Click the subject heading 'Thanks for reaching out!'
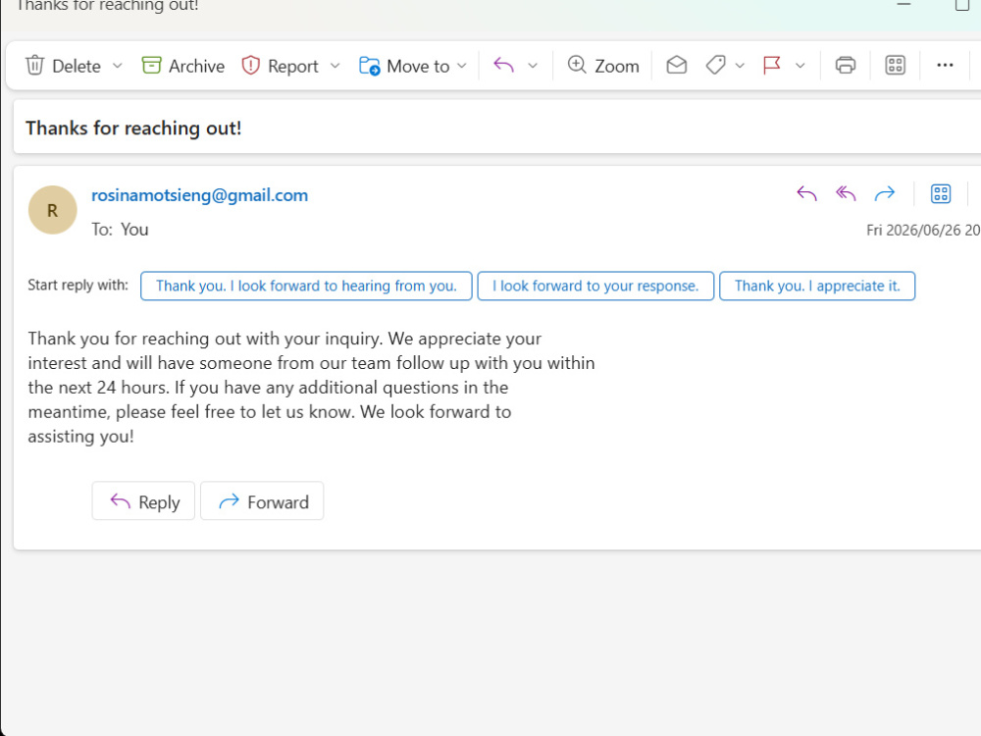 [133, 129]
